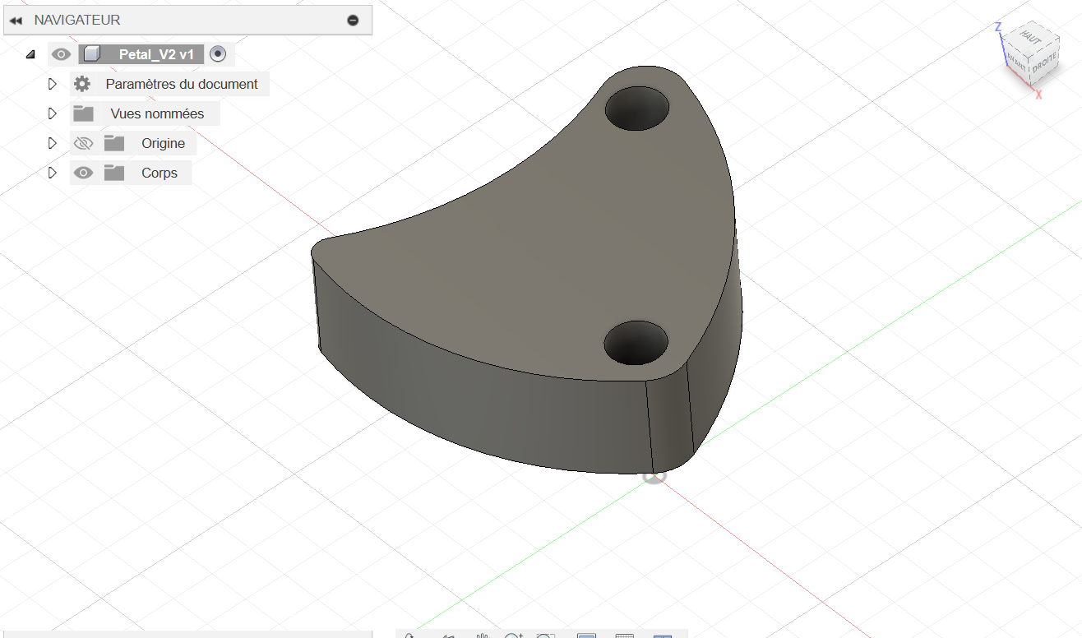1082x638 pixels.
Task: Click the folder icon of Vues nommées
Action: tap(83, 113)
